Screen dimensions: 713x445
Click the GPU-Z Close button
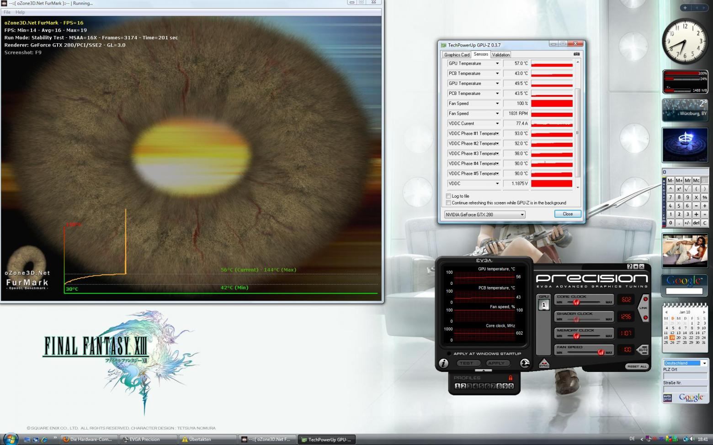[568, 214]
